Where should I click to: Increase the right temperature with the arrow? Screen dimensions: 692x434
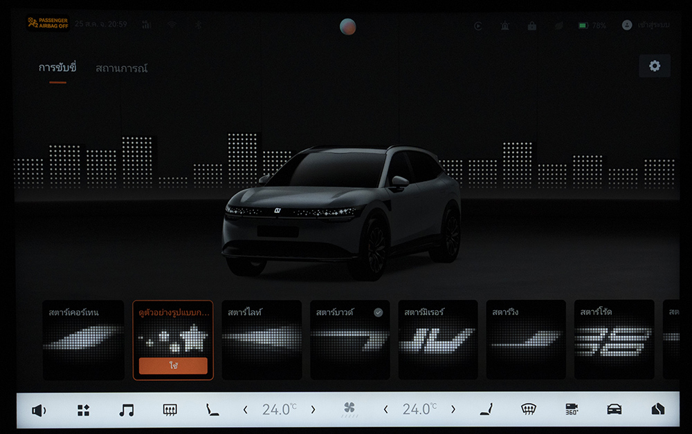pyautogui.click(x=453, y=410)
